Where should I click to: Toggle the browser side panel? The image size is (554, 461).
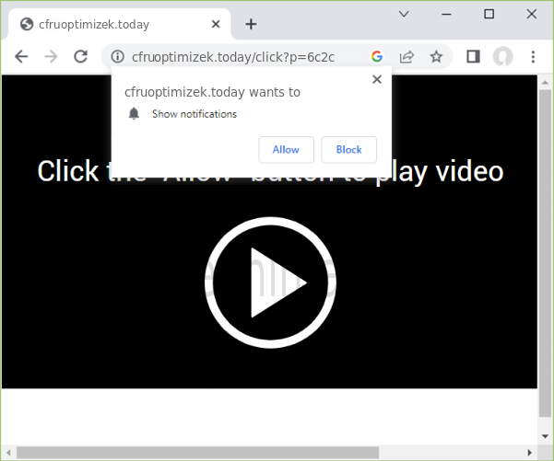coord(473,56)
